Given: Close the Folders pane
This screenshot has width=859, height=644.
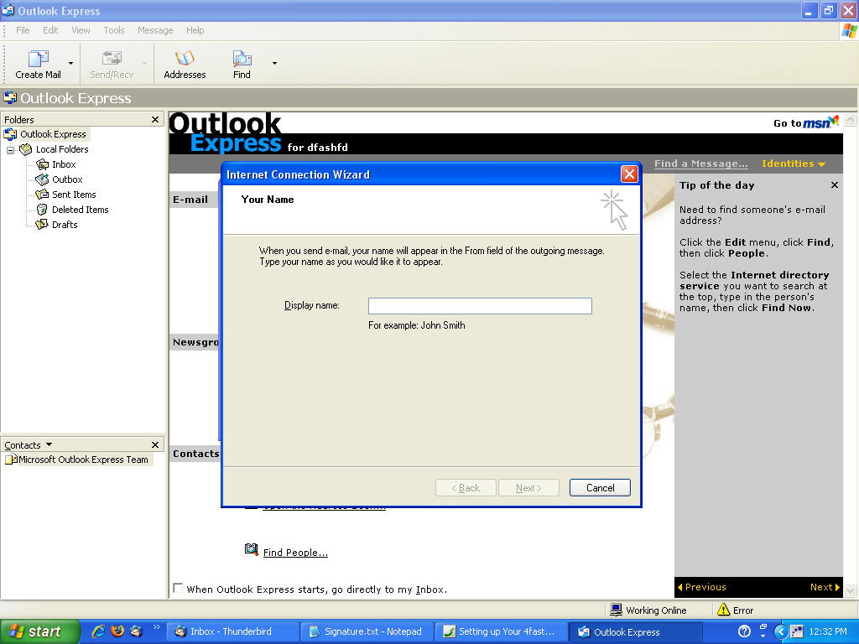Looking at the screenshot, I should click(x=155, y=119).
